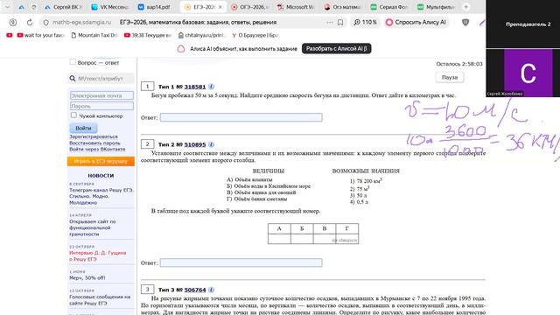Open task number link 318581

[x=194, y=87]
